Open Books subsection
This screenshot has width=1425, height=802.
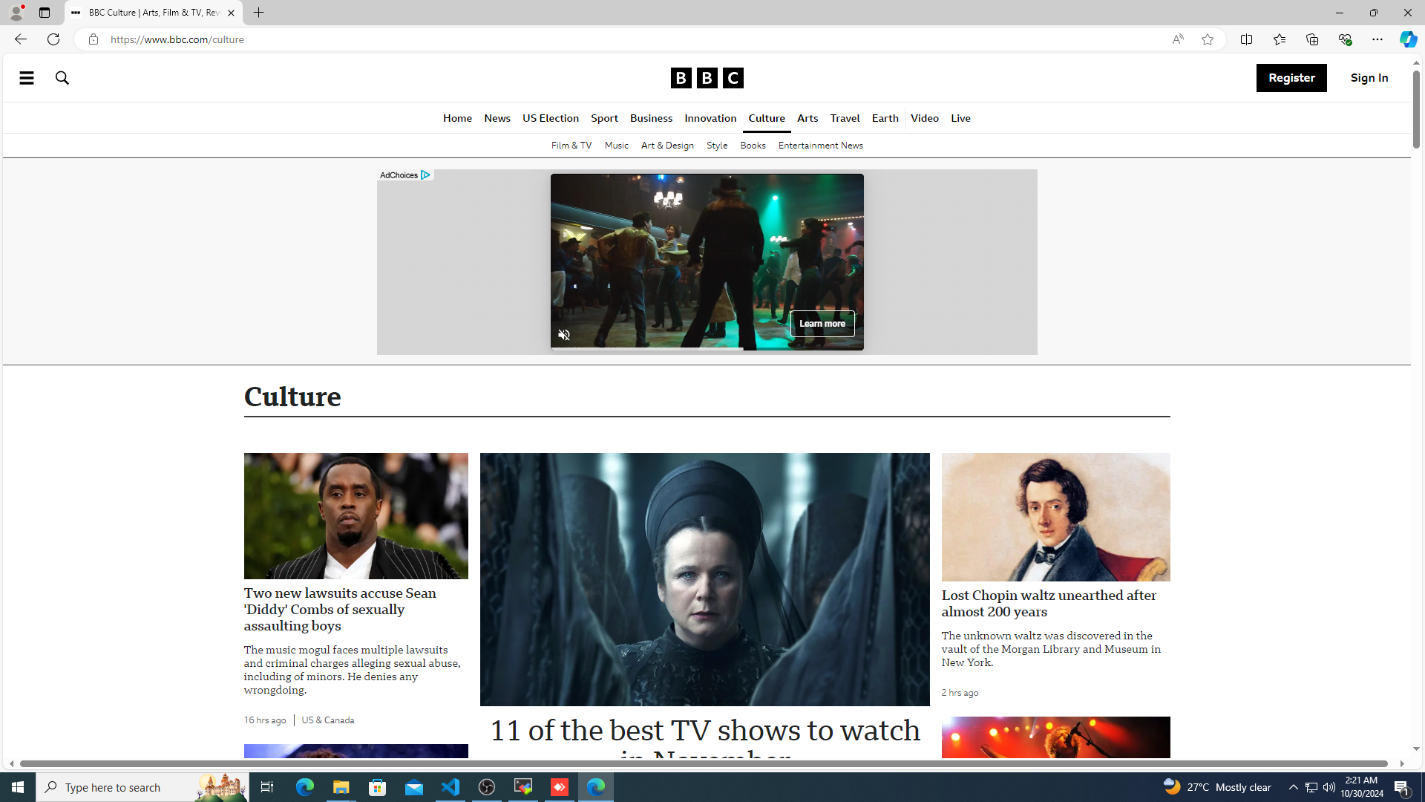(x=753, y=146)
